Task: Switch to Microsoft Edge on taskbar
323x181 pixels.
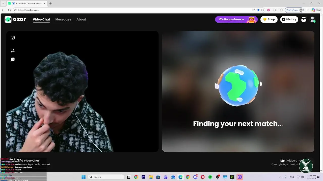Action: click(x=180, y=177)
